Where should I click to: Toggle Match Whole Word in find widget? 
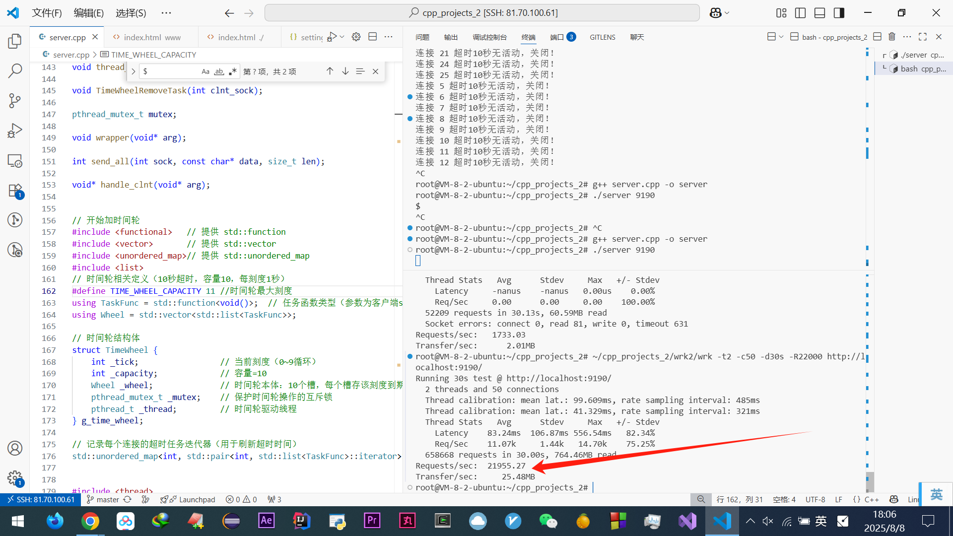tap(219, 71)
